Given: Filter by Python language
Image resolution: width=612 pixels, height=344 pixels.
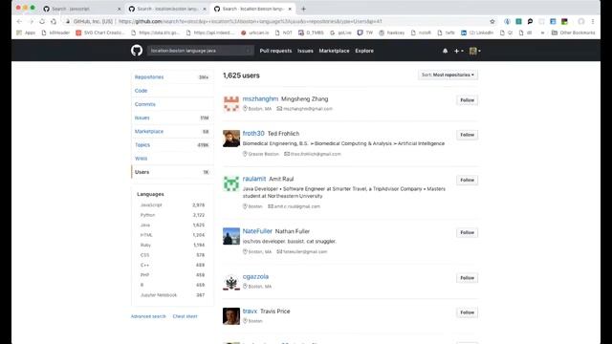Looking at the screenshot, I should 172,215.
